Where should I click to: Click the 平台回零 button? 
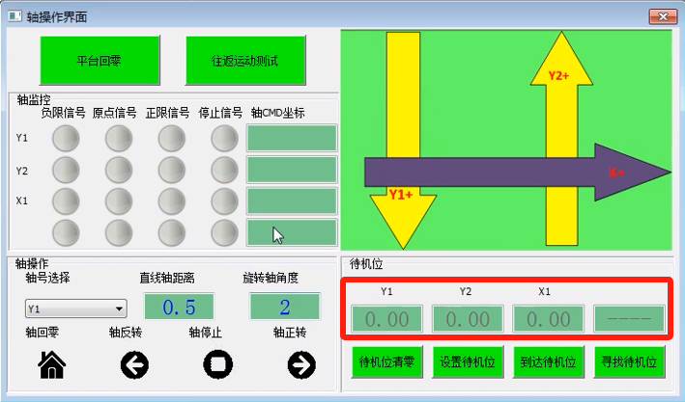99,60
